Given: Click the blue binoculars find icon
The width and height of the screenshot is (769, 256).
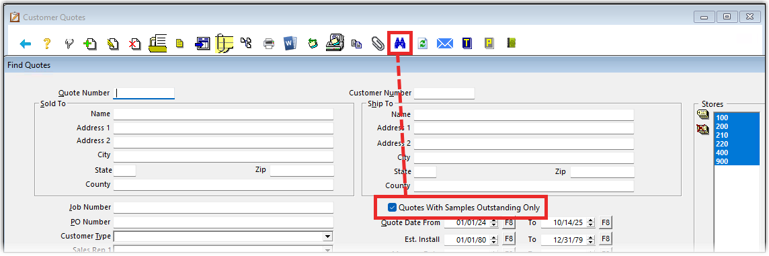Looking at the screenshot, I should (400, 44).
